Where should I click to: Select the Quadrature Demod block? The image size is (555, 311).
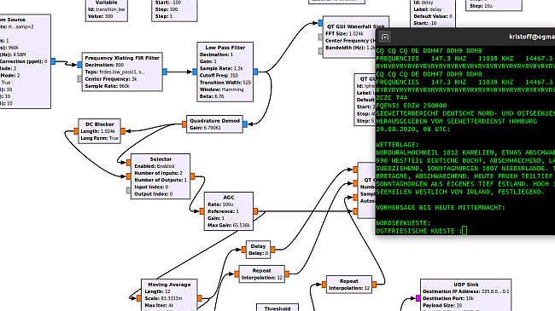tap(214, 124)
